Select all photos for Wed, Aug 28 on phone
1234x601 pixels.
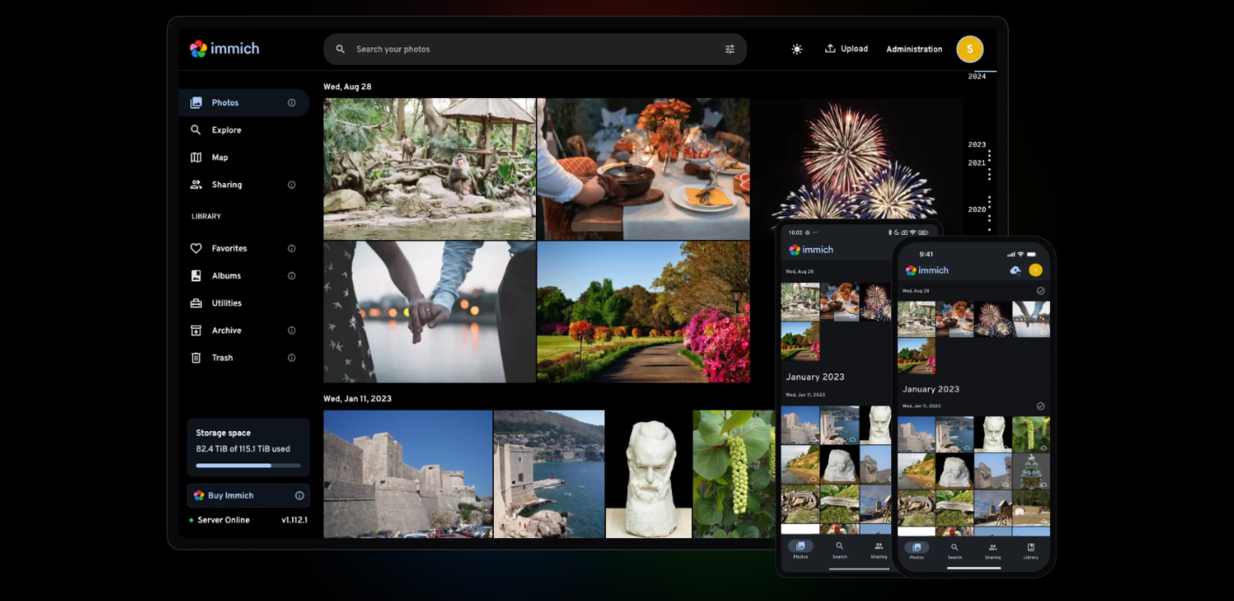point(1040,291)
